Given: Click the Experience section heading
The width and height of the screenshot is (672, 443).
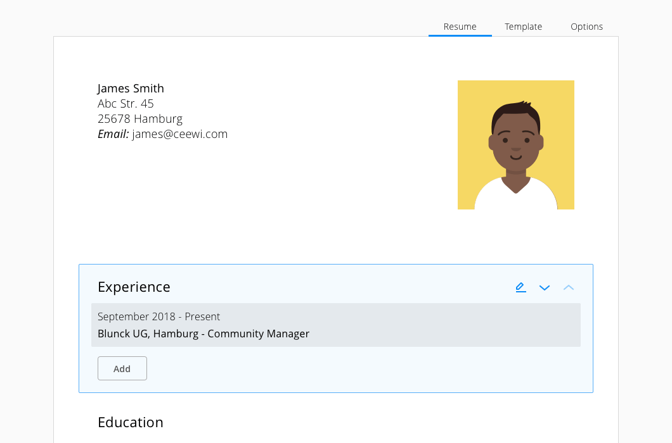Looking at the screenshot, I should point(134,287).
